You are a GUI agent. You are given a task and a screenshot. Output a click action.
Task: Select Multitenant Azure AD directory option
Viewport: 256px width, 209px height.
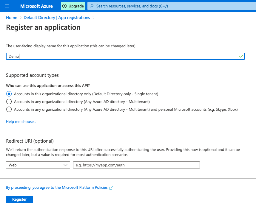coord(9,102)
